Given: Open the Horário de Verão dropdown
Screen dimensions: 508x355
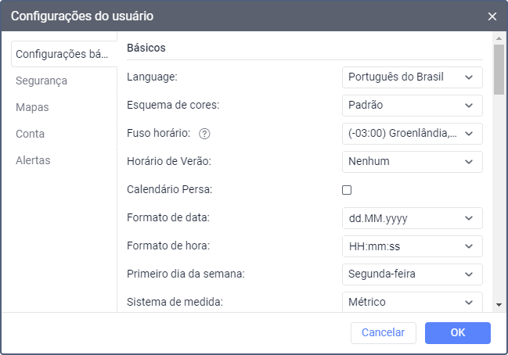Looking at the screenshot, I should pos(412,162).
